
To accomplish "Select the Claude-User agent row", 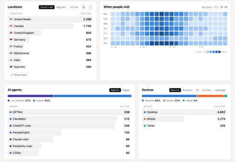I will 70,139.
